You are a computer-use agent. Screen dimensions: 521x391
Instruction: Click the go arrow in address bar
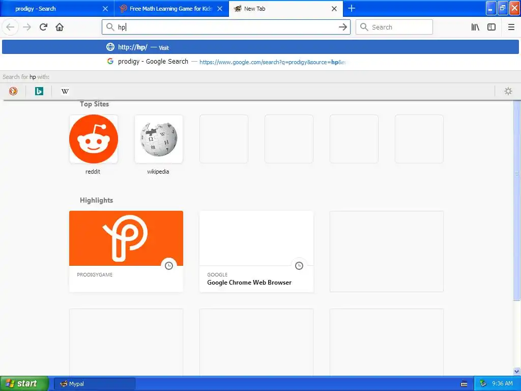tap(342, 27)
